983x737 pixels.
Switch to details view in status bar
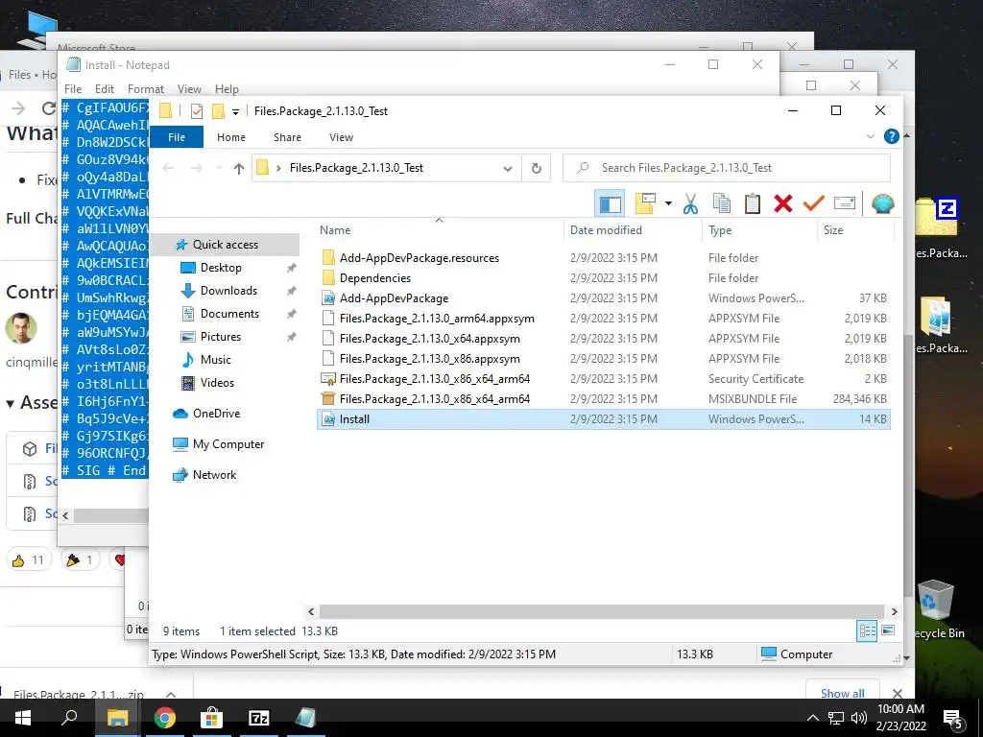click(x=867, y=631)
